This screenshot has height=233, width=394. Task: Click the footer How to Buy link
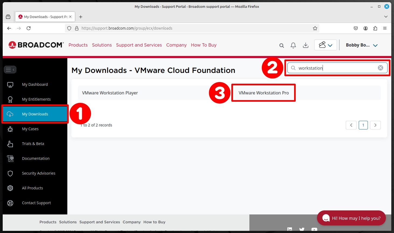pyautogui.click(x=154, y=222)
